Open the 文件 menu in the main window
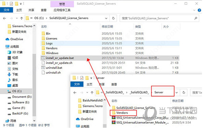The image size is (205, 128). click(6, 10)
